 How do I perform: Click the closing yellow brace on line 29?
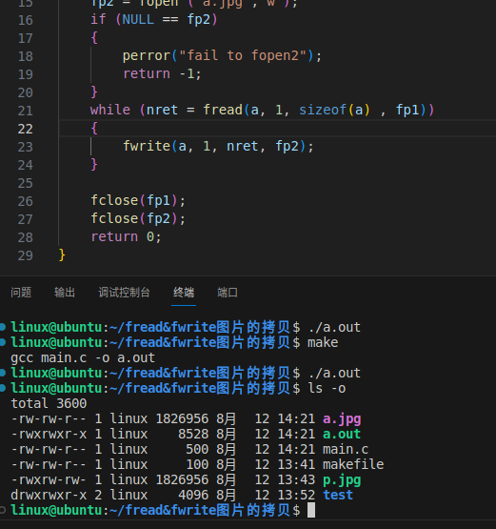coord(62,255)
